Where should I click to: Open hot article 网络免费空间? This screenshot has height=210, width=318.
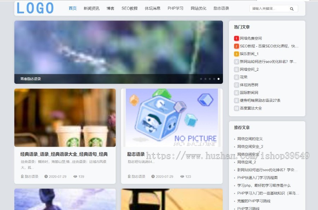pyautogui.click(x=251, y=38)
